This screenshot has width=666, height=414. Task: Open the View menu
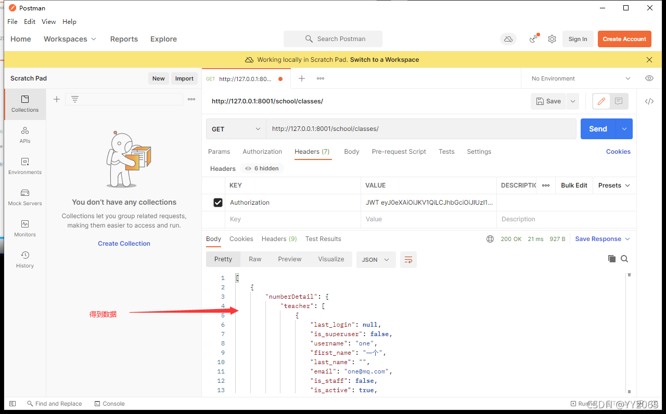(x=49, y=21)
